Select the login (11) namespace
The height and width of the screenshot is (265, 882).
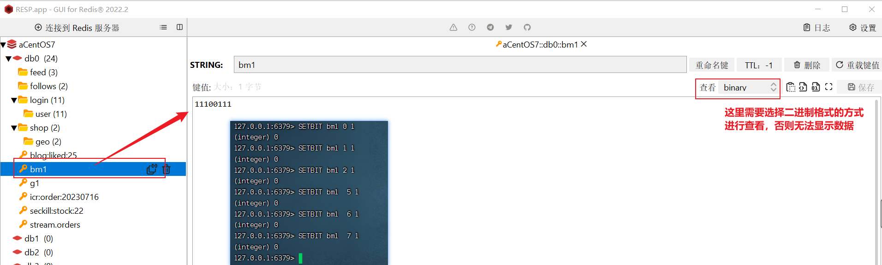tap(47, 100)
